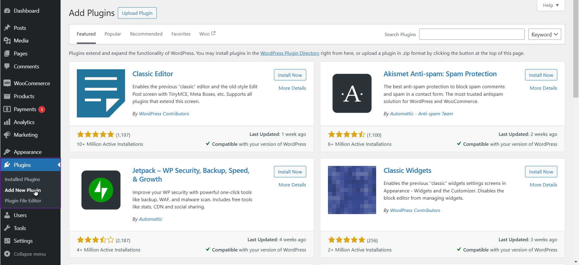The height and width of the screenshot is (265, 579).
Task: Open the WordPress Plugin Directory link
Action: click(290, 53)
